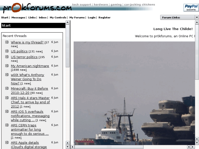199x149 pixels.
Task: Open 'Minecraft: Buy it Before 2010-12-20' thread
Action: pyautogui.click(x=30, y=90)
